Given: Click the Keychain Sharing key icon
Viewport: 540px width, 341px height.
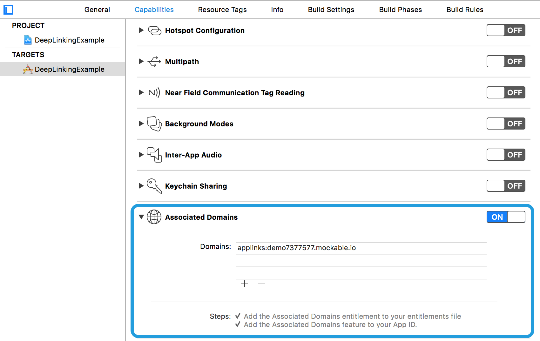Looking at the screenshot, I should point(154,186).
